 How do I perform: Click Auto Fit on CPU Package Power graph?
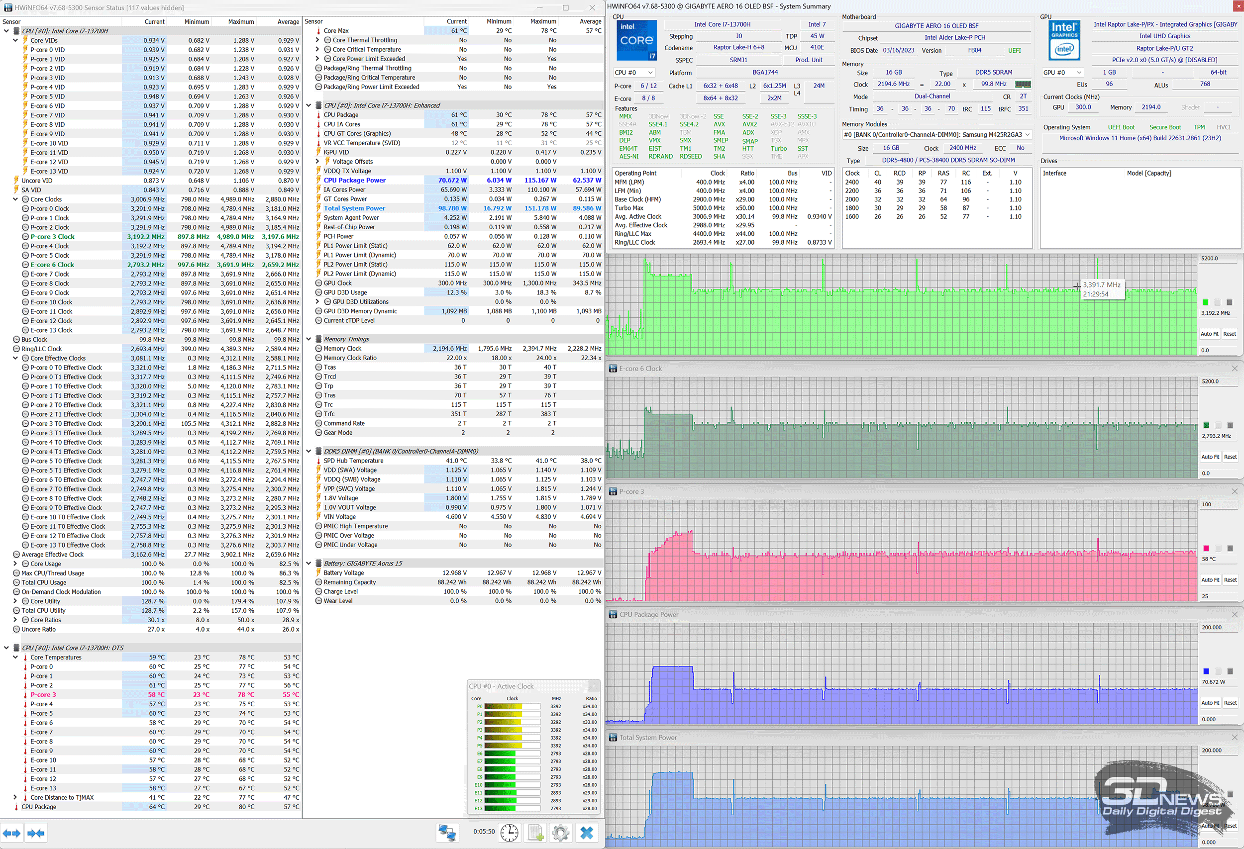(1210, 703)
